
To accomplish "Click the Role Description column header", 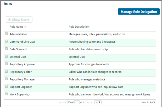I will (x=79, y=27).
